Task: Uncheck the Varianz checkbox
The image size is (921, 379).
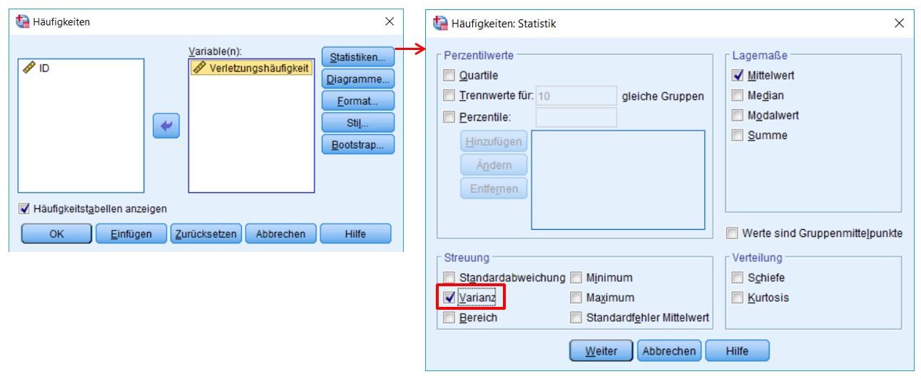Action: click(449, 297)
